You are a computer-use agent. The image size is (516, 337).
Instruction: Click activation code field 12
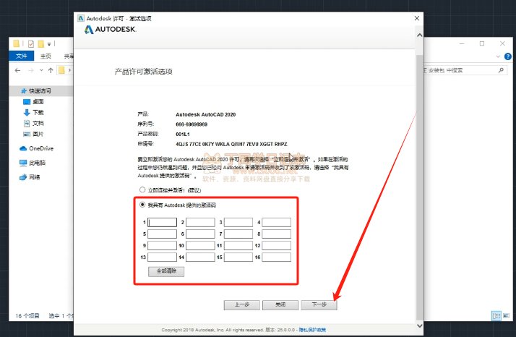(x=276, y=245)
